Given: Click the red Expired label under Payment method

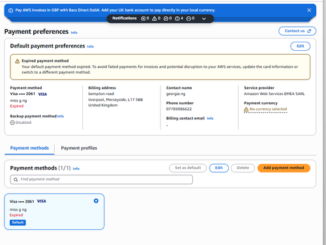Looking at the screenshot, I should pos(17,106).
